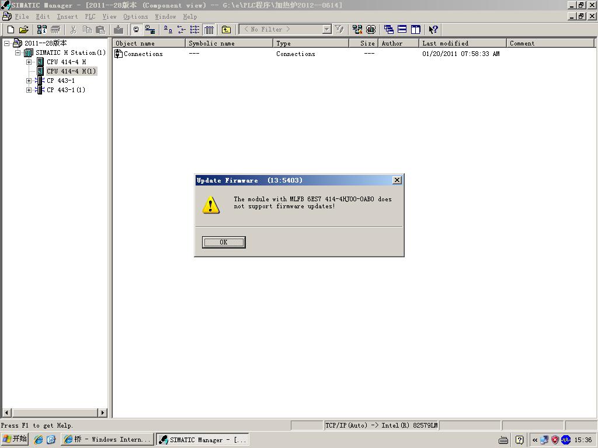Click OK in Update Firmware dialog

[224, 242]
